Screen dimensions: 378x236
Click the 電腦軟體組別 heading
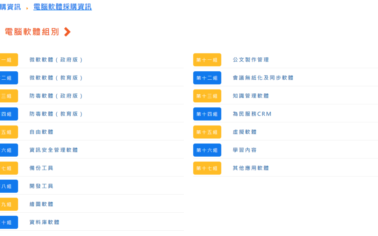tap(32, 32)
